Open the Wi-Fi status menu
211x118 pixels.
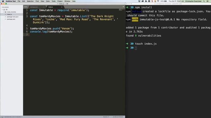(x=158, y=1)
